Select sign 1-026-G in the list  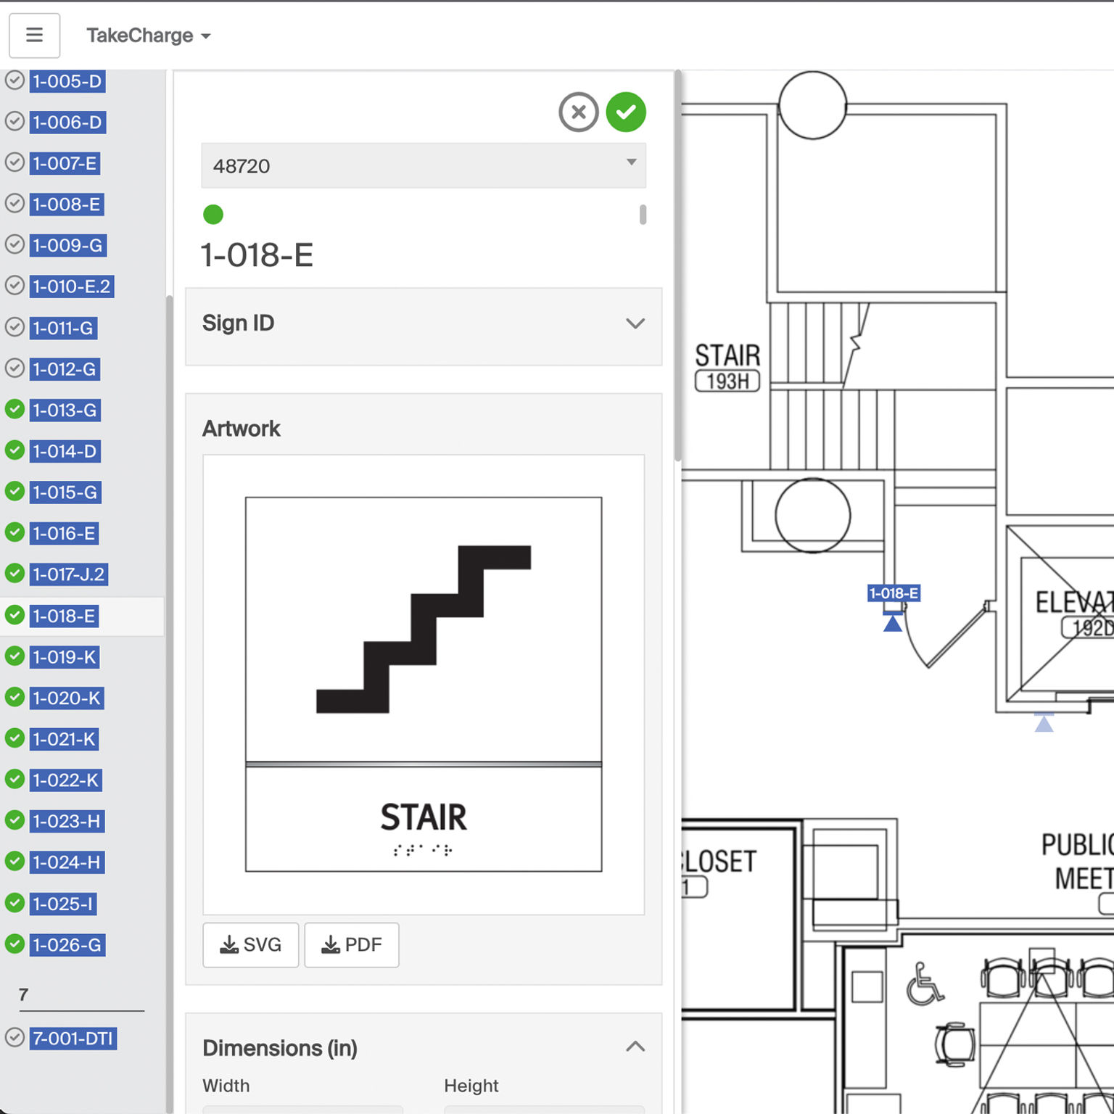pos(67,945)
